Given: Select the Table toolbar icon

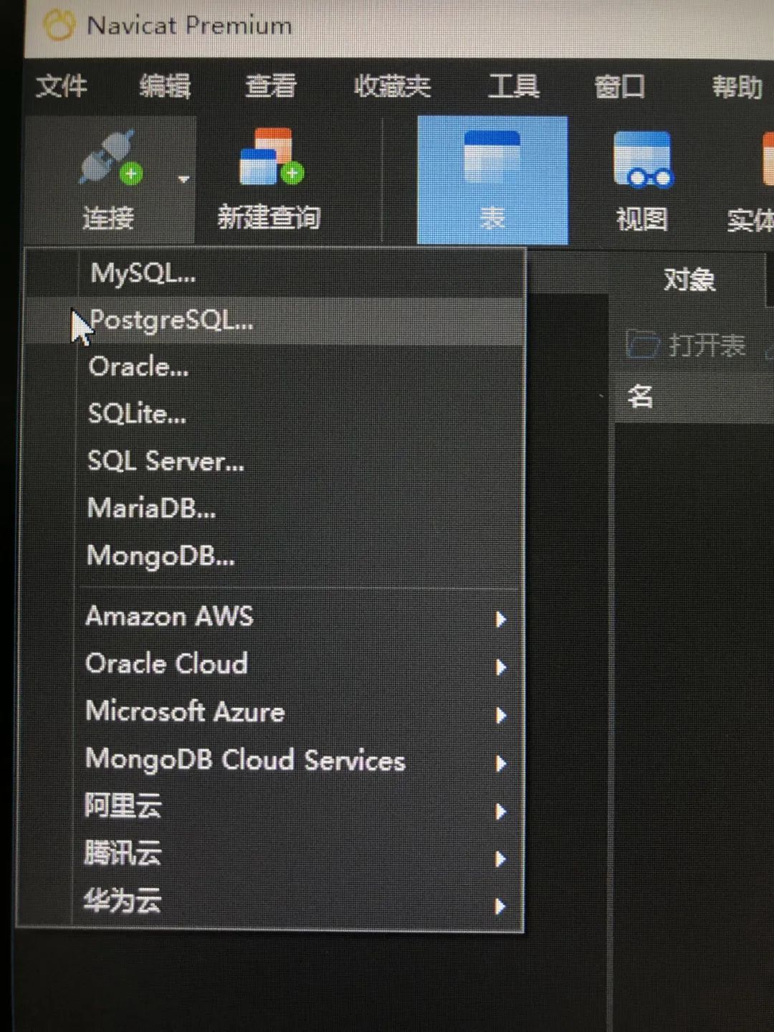Looking at the screenshot, I should pos(492,156).
